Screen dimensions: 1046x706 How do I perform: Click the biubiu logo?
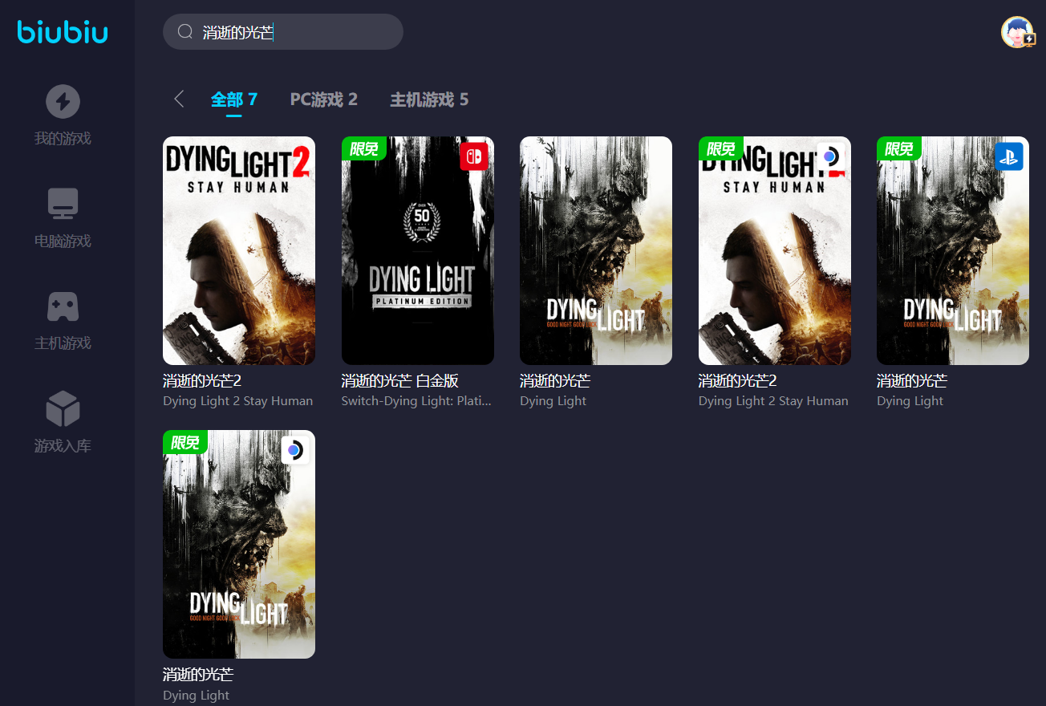(63, 32)
